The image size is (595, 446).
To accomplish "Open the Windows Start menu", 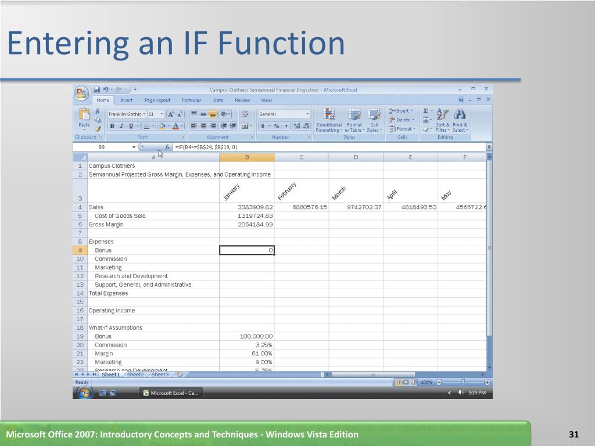I will (x=85, y=393).
